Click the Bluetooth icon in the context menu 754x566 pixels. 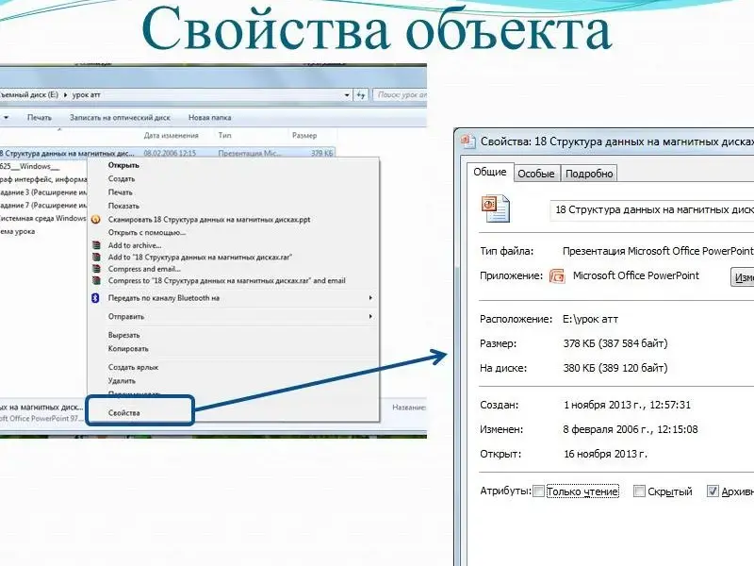pos(95,298)
